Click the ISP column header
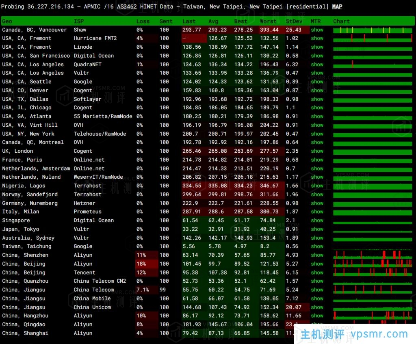The width and height of the screenshot is (416, 344). tap(78, 21)
